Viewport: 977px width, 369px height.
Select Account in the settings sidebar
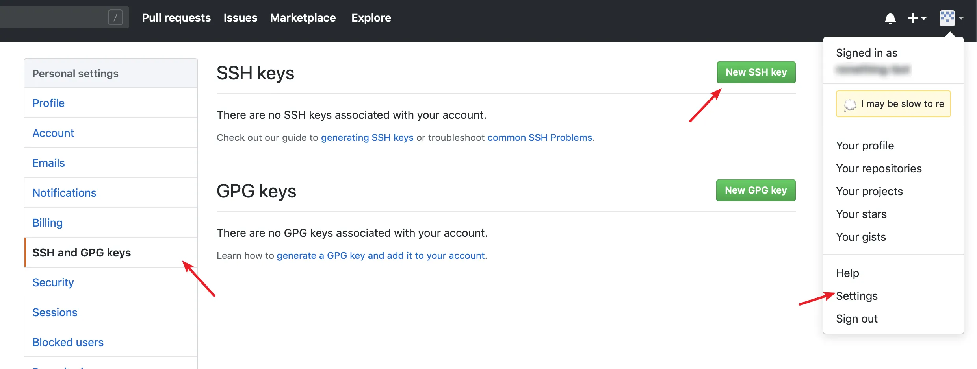tap(111, 133)
